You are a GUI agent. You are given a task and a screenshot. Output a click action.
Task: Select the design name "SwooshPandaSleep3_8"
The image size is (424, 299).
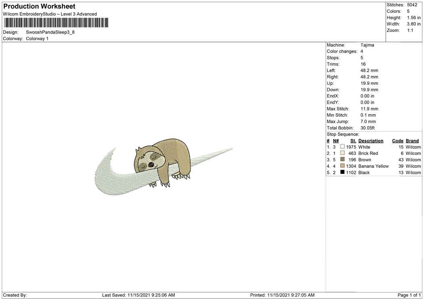tap(50, 32)
